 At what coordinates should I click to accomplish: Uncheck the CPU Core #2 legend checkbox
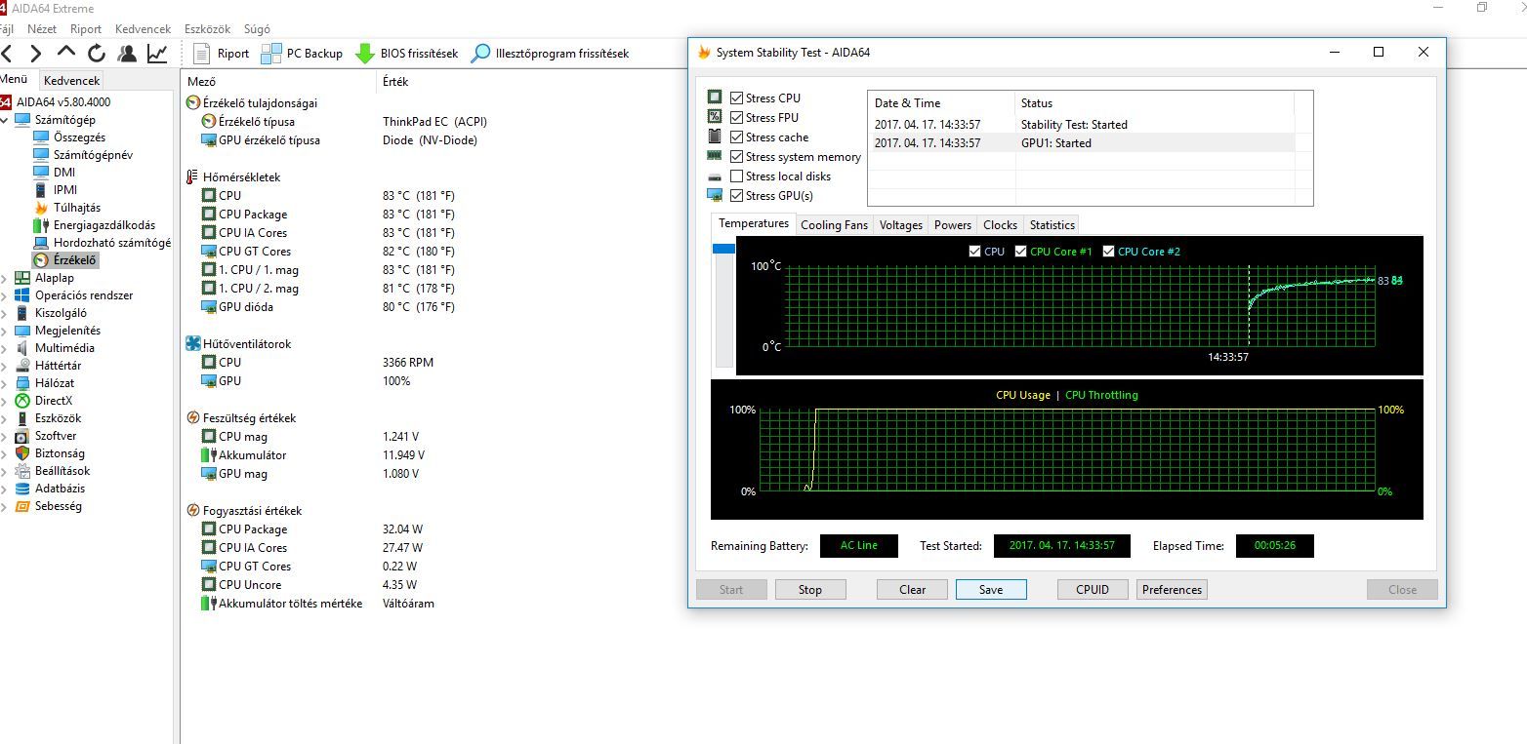click(x=1109, y=252)
